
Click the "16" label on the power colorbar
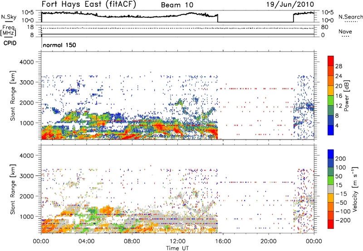[x=338, y=96]
